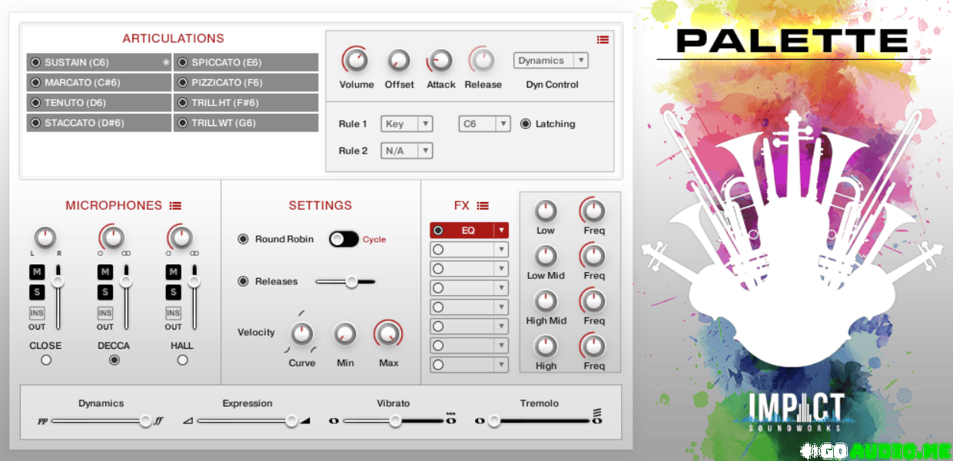Select the HALL microphone radio button

pos(182,360)
